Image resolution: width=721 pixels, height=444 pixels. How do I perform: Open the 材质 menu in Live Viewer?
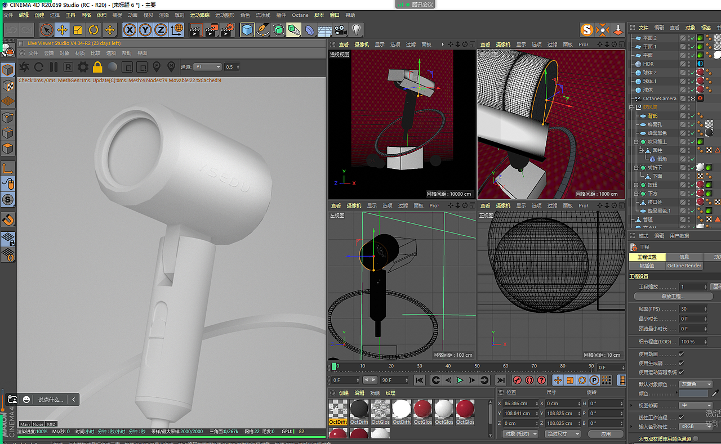click(80, 53)
